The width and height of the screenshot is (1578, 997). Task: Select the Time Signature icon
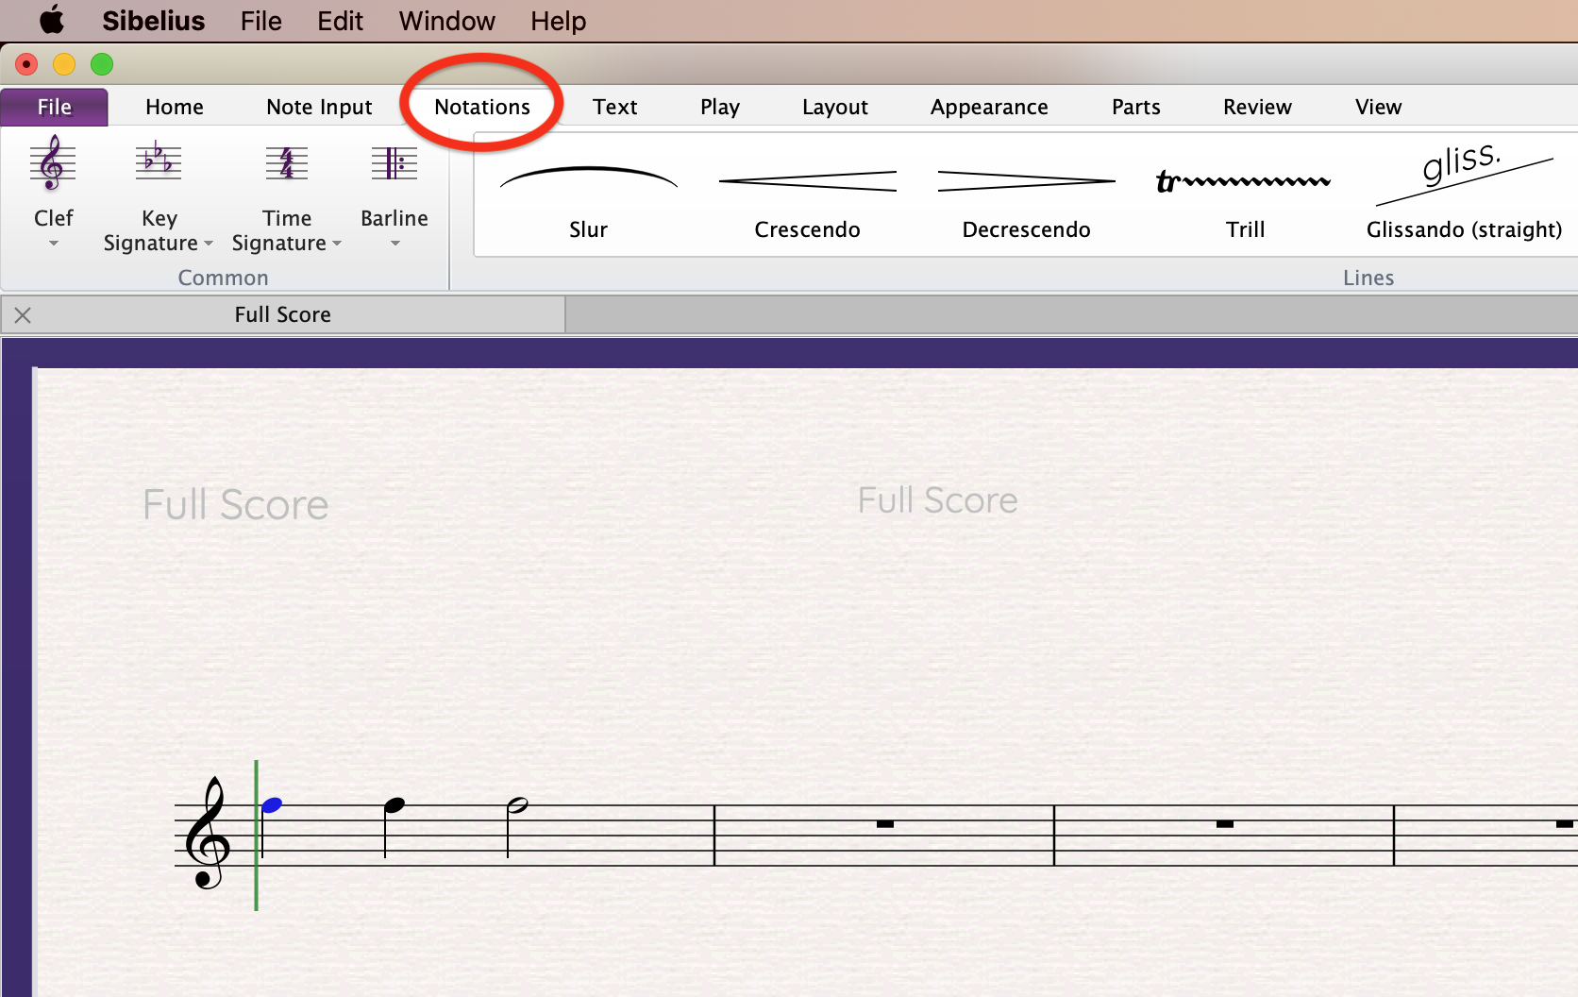pyautogui.click(x=286, y=163)
